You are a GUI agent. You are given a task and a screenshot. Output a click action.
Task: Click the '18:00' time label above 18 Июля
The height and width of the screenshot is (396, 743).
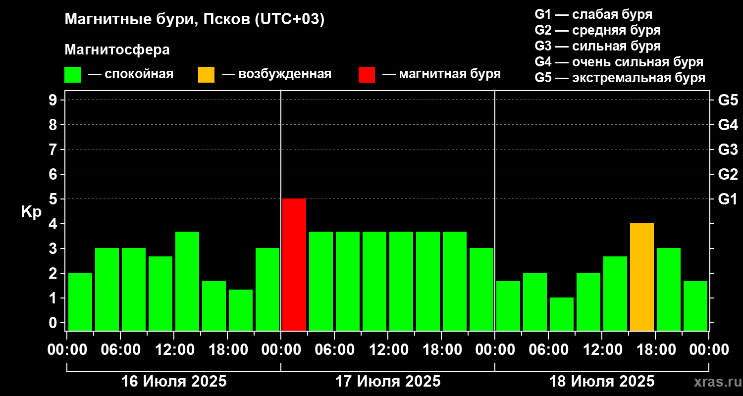[x=655, y=350]
